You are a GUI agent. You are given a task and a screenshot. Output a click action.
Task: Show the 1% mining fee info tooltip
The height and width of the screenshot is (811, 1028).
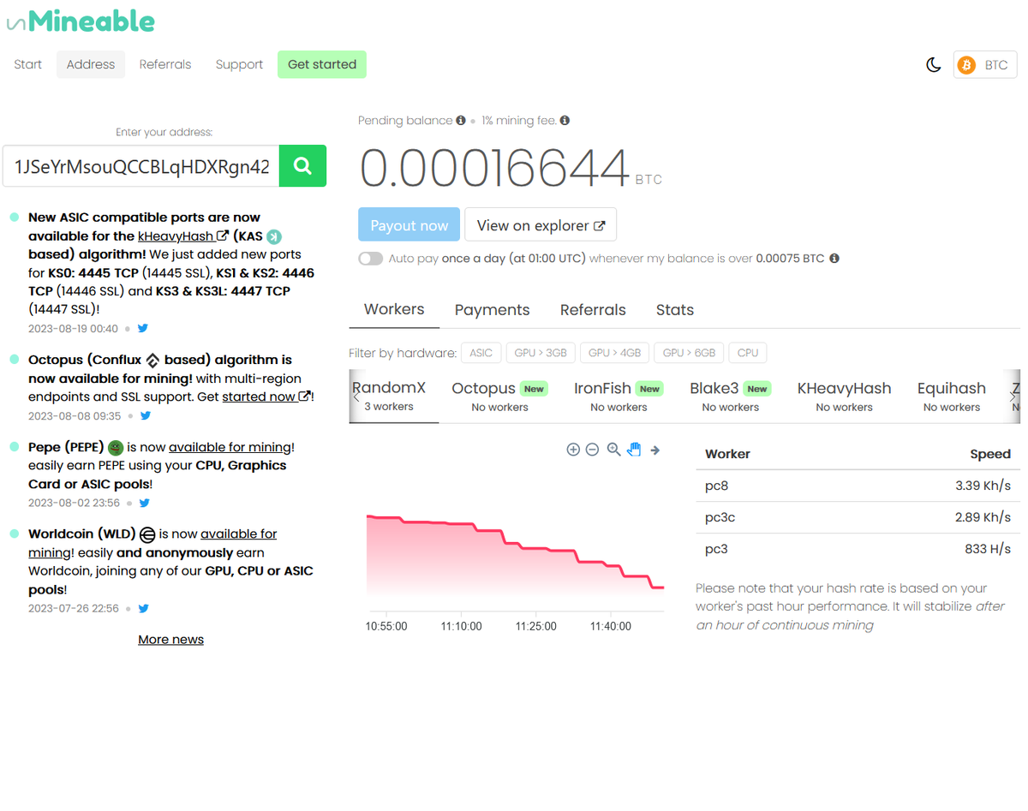click(564, 120)
